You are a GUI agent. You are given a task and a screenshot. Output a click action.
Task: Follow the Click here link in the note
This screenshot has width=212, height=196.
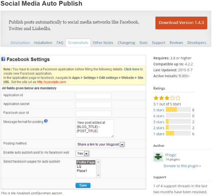tap(131, 69)
